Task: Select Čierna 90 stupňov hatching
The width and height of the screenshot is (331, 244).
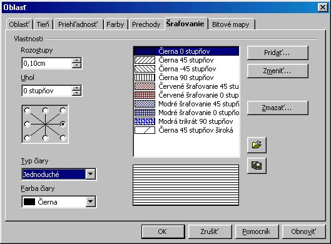Action: (x=186, y=78)
